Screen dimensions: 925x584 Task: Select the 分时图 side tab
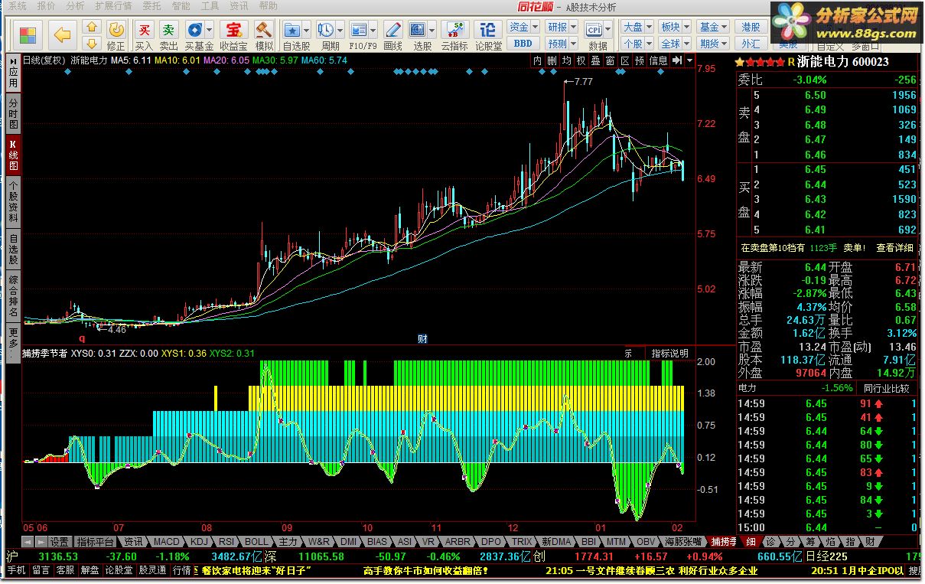click(x=13, y=113)
